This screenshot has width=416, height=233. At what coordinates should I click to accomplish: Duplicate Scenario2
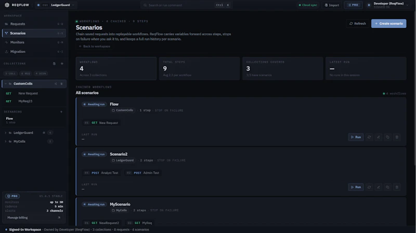(x=387, y=187)
